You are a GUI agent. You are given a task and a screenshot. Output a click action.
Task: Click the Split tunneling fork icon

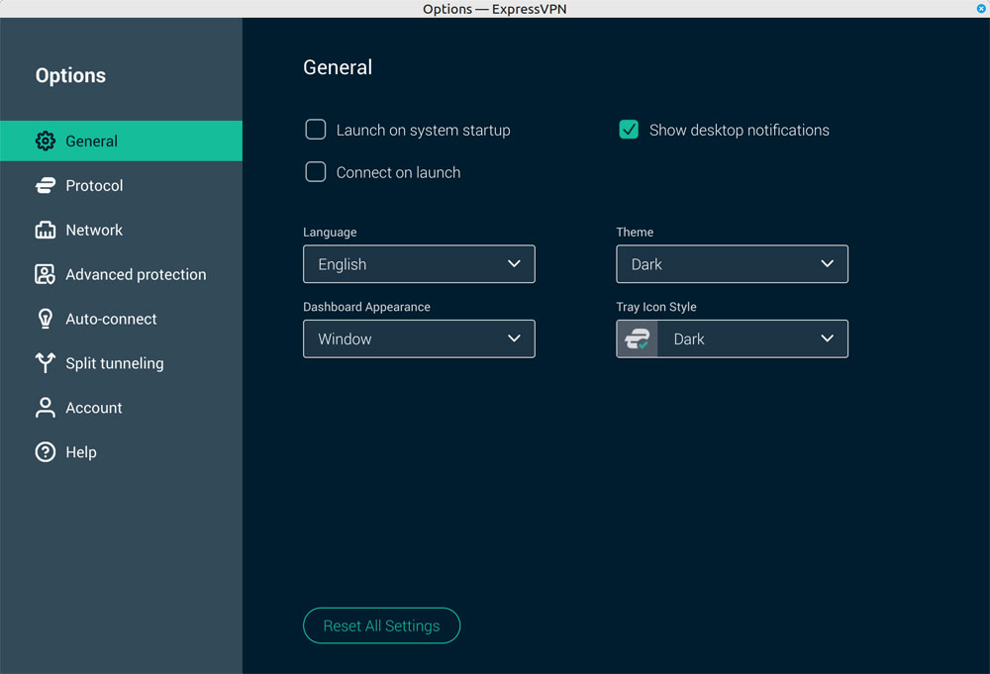[x=46, y=363]
